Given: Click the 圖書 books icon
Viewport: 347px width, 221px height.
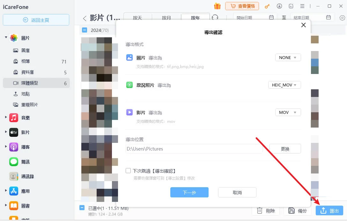Looking at the screenshot, I should (x=14, y=206).
